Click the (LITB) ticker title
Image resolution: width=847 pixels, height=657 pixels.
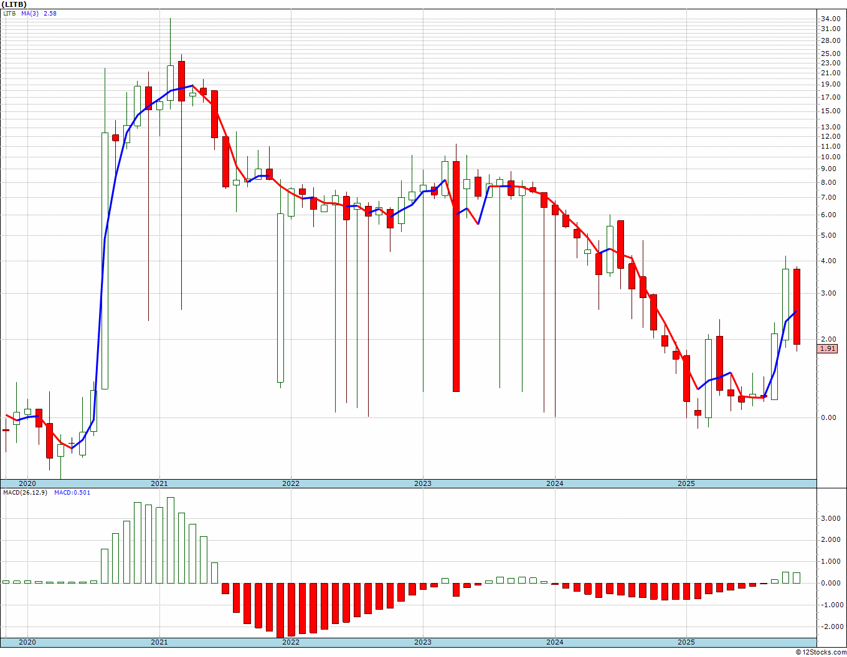pyautogui.click(x=13, y=4)
